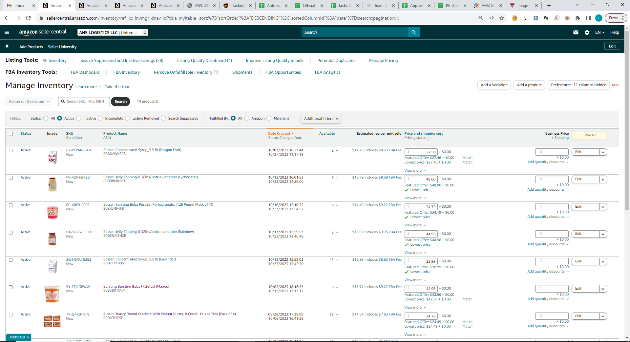Click the Take the tour link
The width and height of the screenshot is (630, 342).
[x=117, y=87]
